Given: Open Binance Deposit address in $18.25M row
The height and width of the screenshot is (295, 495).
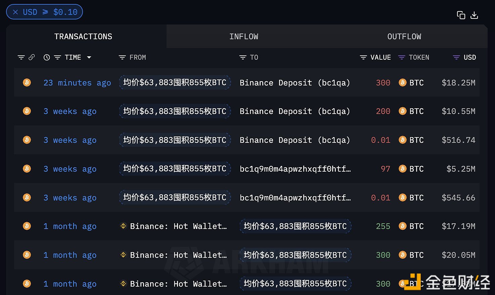Looking at the screenshot, I should coord(295,83).
